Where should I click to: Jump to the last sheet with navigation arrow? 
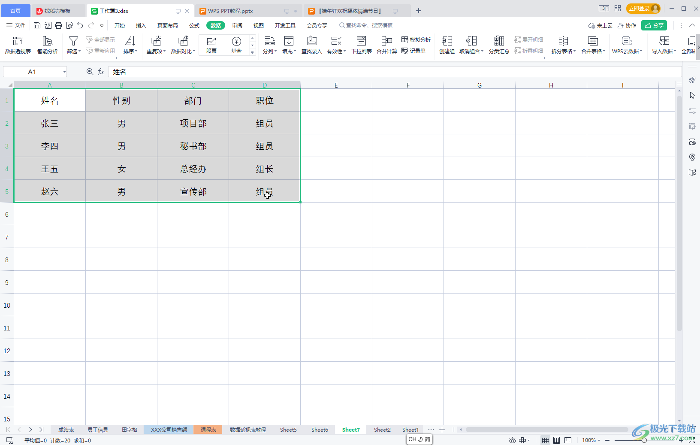(x=41, y=430)
